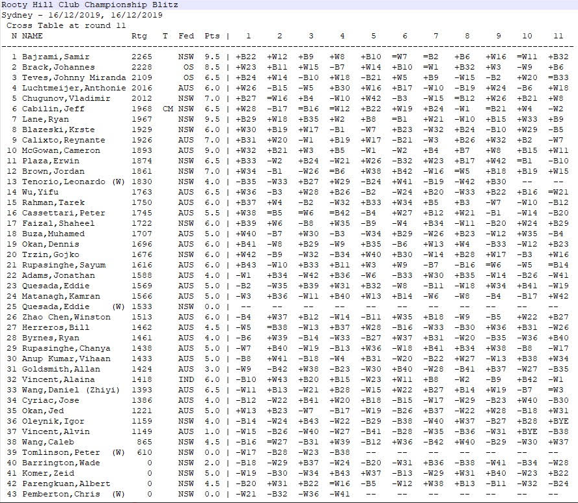Click the Rtg column header
The image size is (578, 503).
tap(139, 36)
